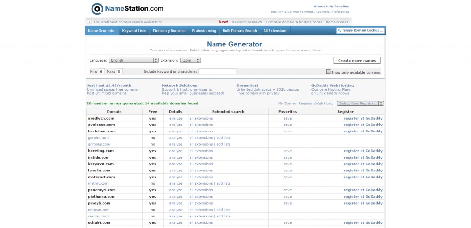Save backdouc.com to favorites
The image size is (471, 228).
[x=287, y=131]
